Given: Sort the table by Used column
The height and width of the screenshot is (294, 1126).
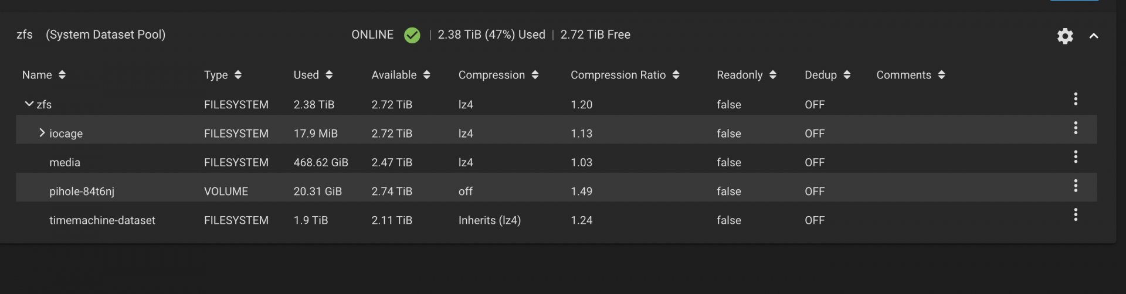Looking at the screenshot, I should 313,75.
